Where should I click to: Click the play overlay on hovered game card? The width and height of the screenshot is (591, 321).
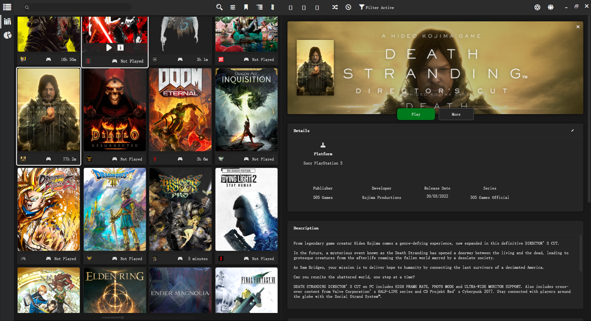coord(109,48)
